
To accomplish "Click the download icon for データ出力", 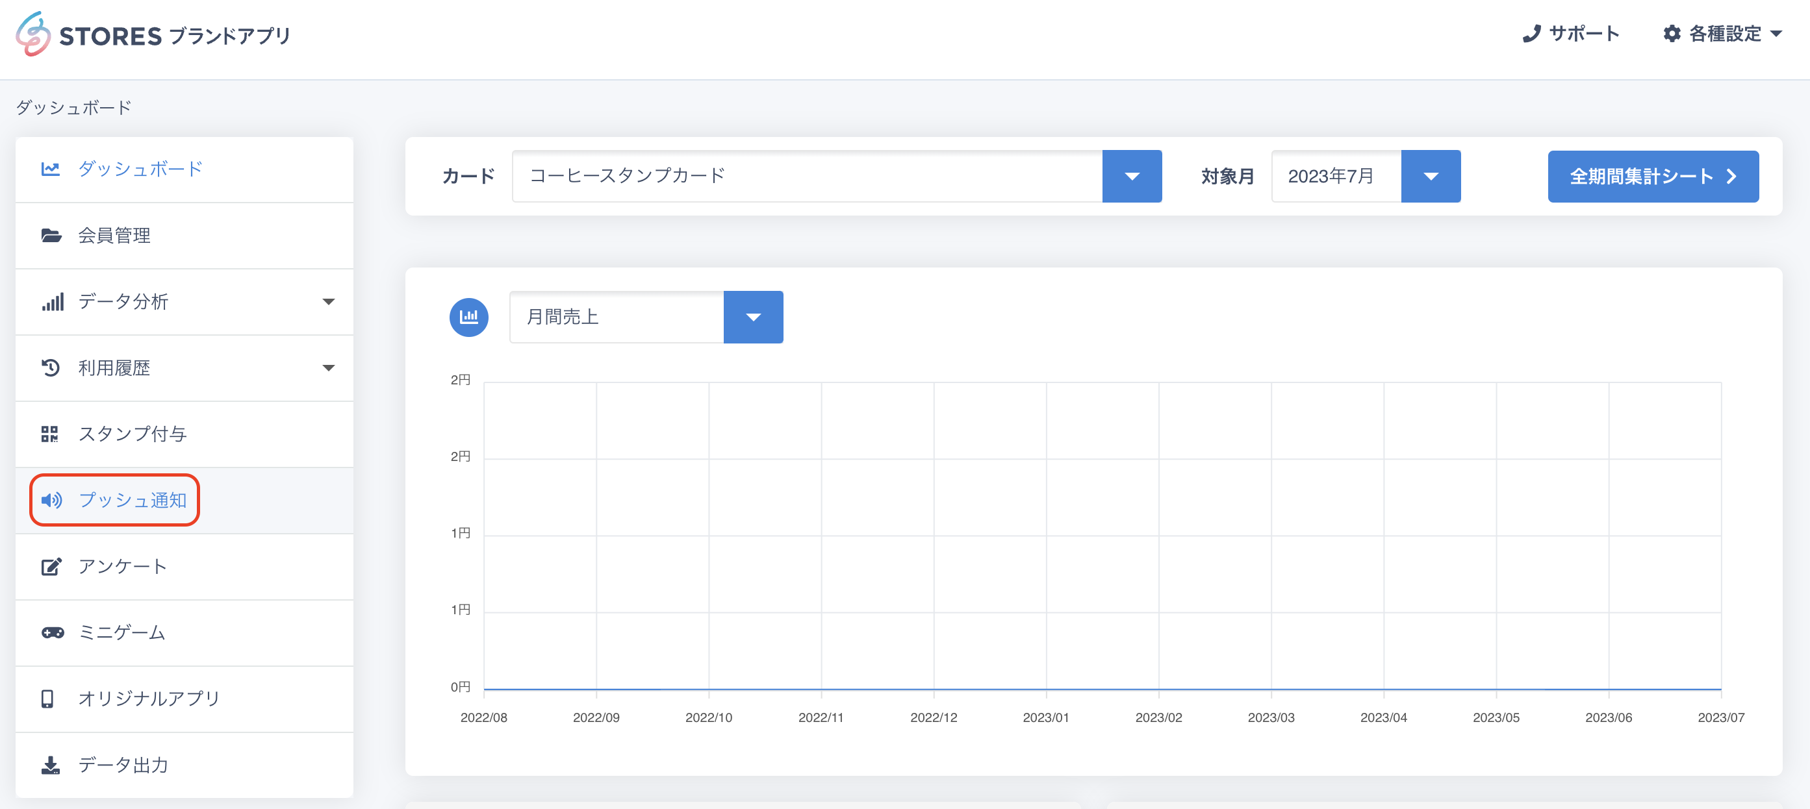I will [x=51, y=765].
